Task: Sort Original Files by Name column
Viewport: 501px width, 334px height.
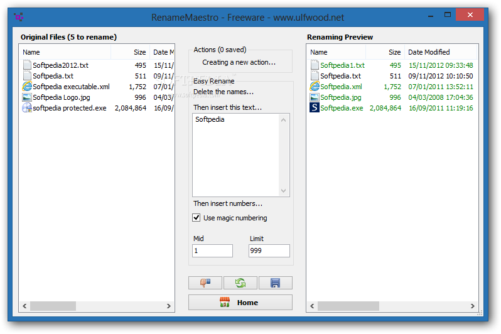Action: [x=65, y=52]
